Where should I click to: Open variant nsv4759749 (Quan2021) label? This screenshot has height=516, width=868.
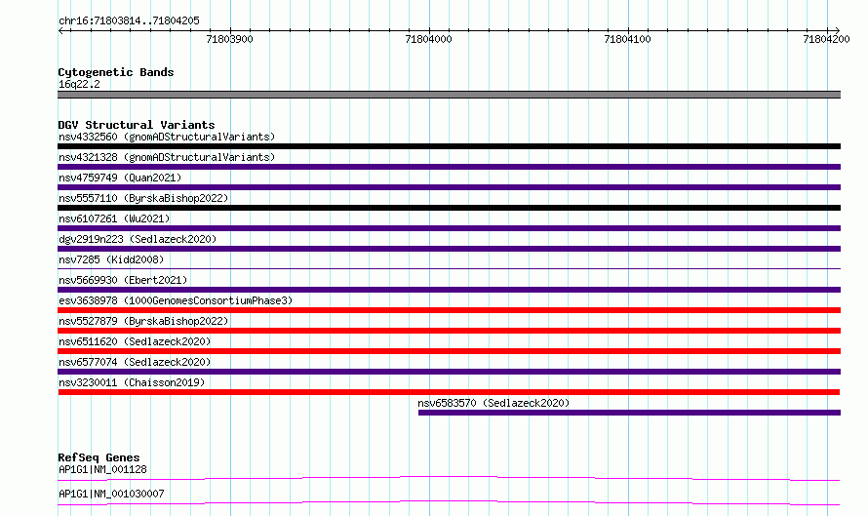(x=120, y=178)
